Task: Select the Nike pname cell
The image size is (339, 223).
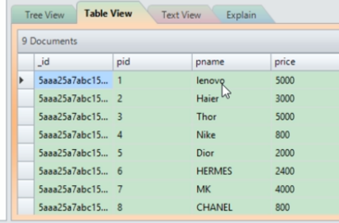Action: [206, 135]
